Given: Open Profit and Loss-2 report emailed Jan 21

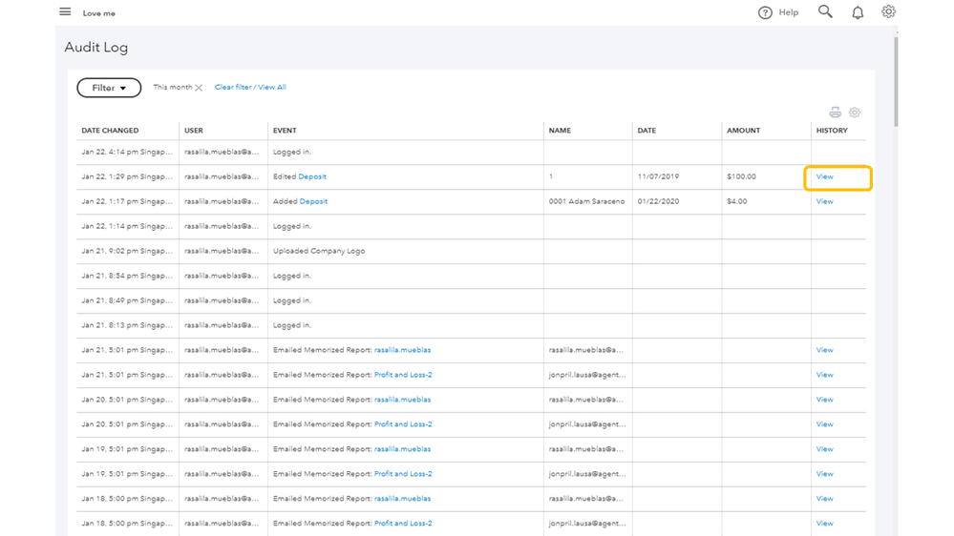Looking at the screenshot, I should (x=403, y=375).
